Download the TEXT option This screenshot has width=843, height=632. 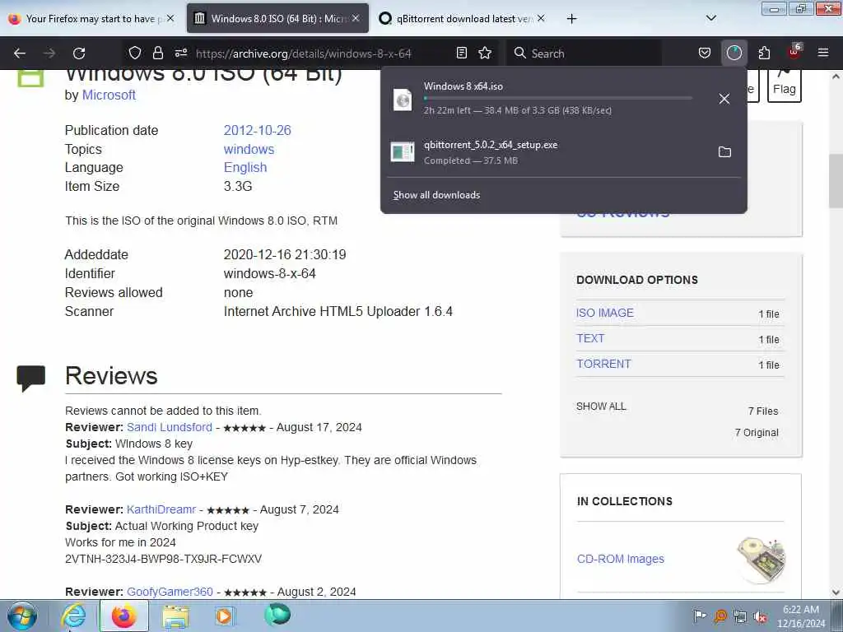[x=590, y=338]
